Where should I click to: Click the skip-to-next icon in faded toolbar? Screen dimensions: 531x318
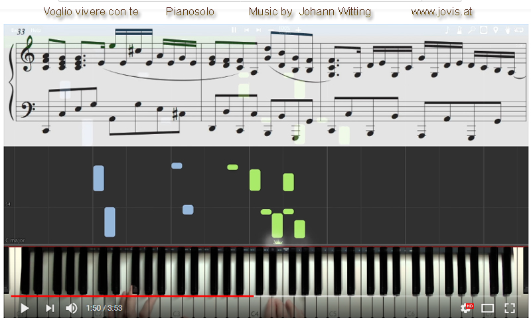pos(259,30)
